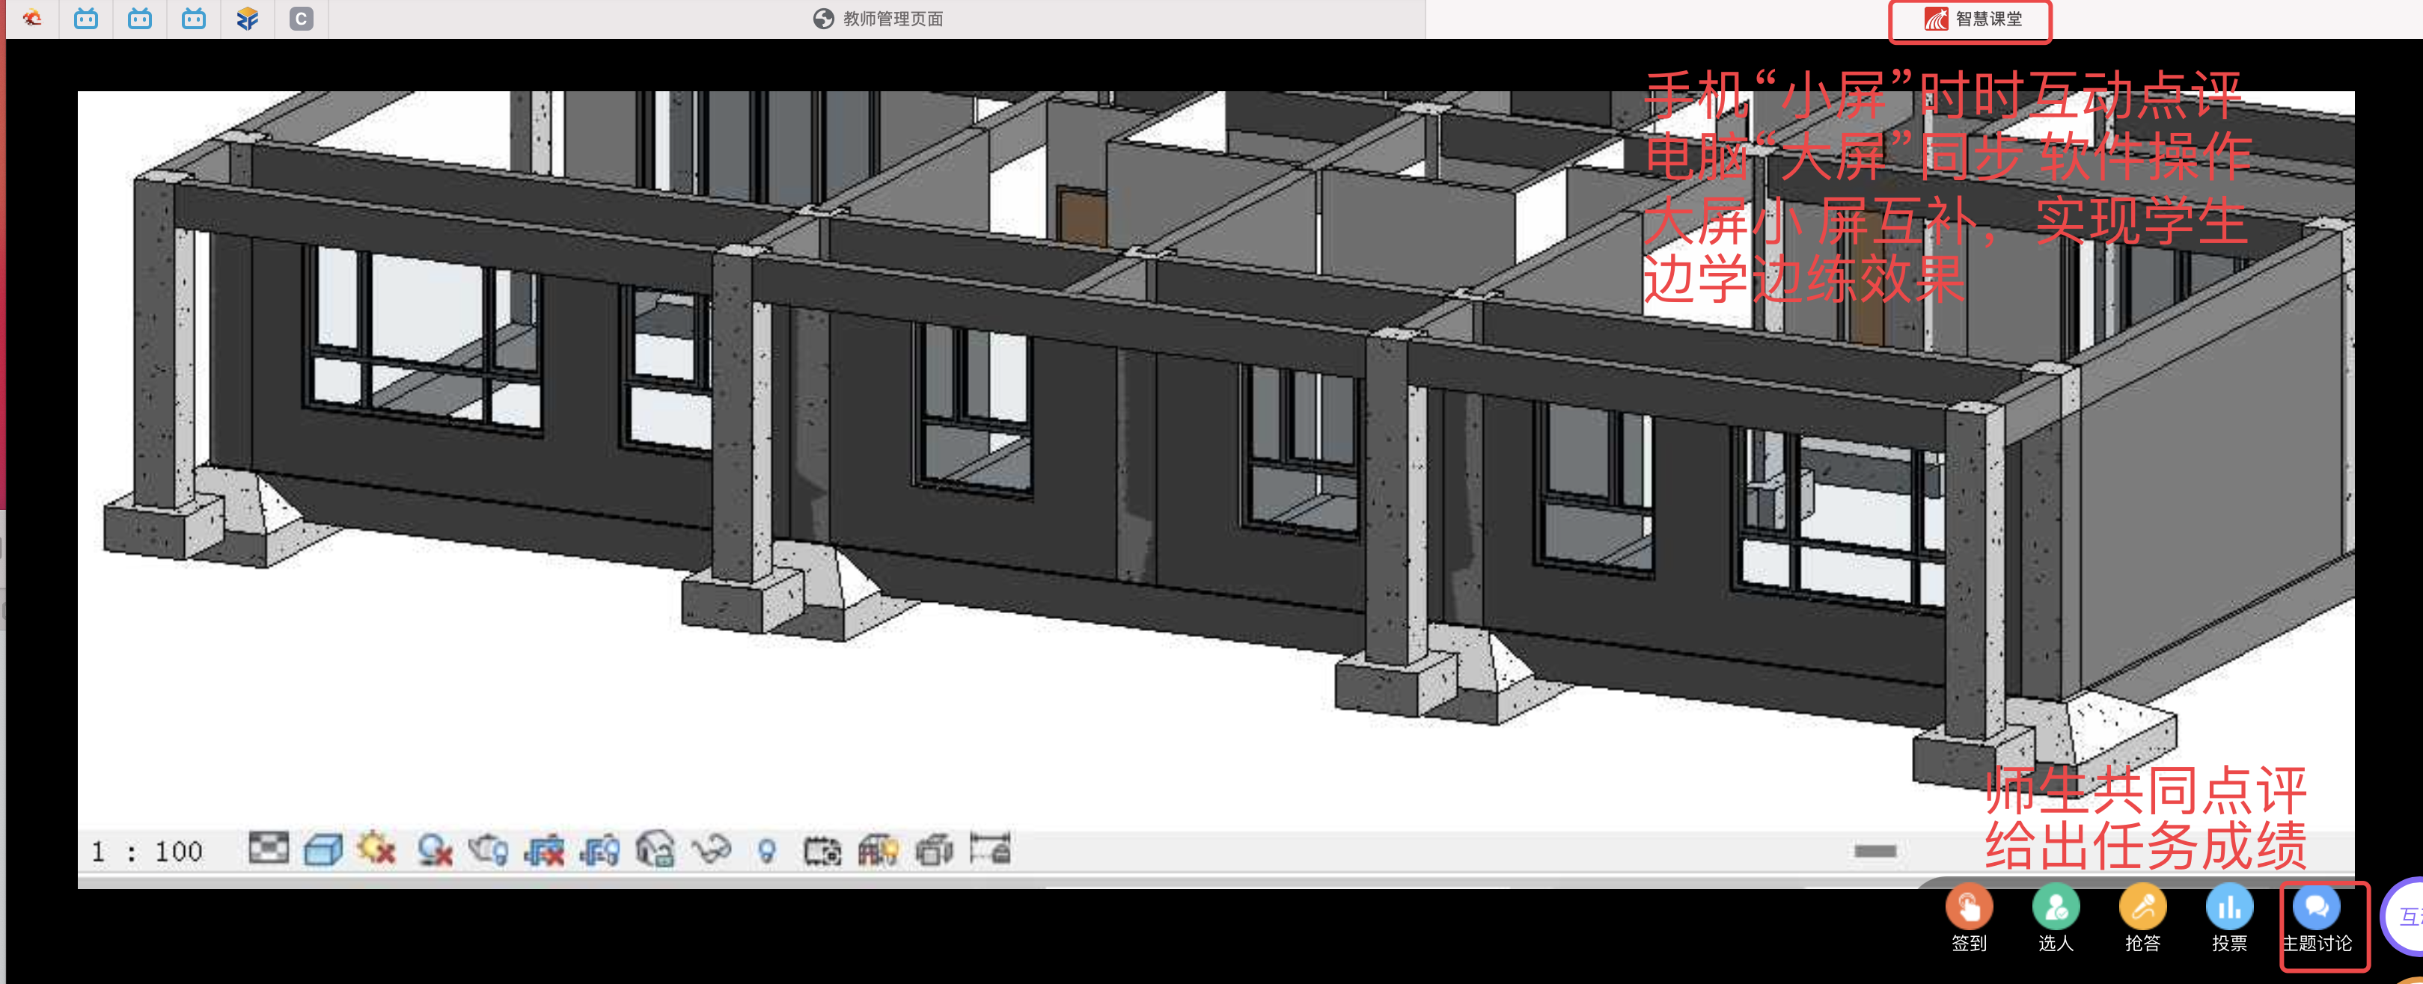Click the Shadows Off icon
The width and height of the screenshot is (2423, 984).
tap(435, 851)
